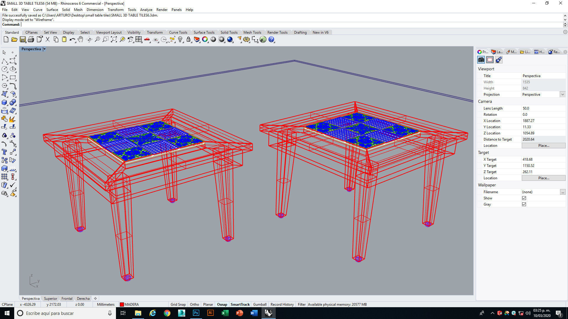Switch to the Mesh Tools toolbar tab
Image resolution: width=568 pixels, height=319 pixels.
pos(252,32)
